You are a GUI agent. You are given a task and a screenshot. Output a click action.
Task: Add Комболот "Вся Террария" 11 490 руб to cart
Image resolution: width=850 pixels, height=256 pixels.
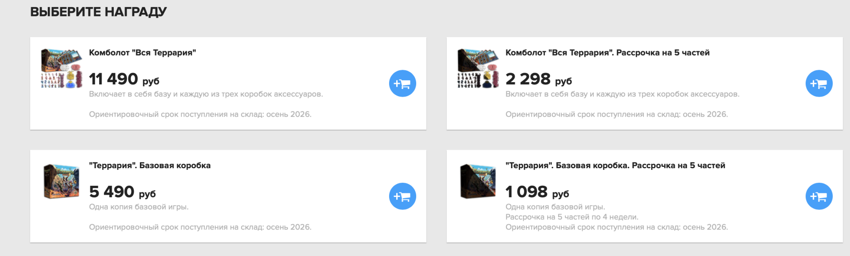pos(402,83)
